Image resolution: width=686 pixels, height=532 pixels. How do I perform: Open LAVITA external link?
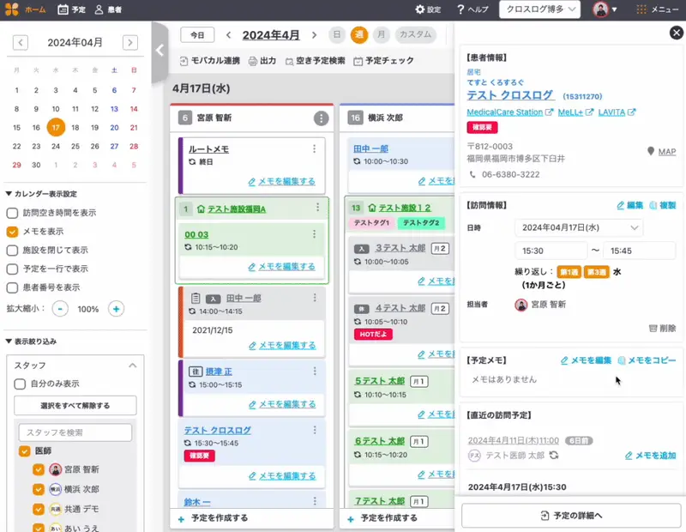pos(617,112)
